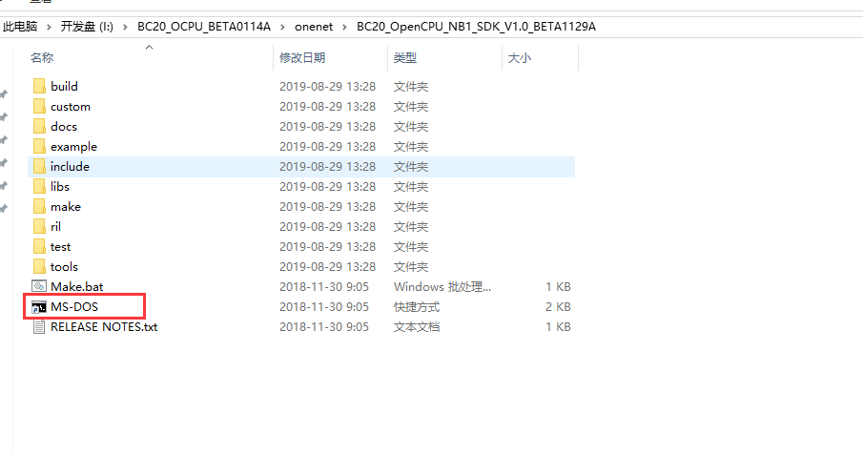Click the '快捷方式' type cell
This screenshot has height=455, width=863.
pos(417,307)
